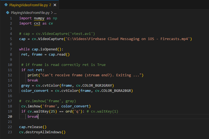Click line number 1 in gutter

(11, 18)
